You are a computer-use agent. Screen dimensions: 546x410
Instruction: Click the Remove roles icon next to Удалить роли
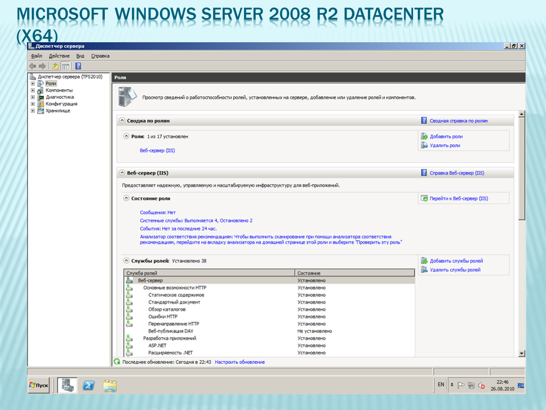(x=424, y=145)
